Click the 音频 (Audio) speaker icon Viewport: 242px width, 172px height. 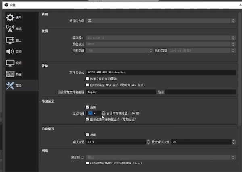coord(10,51)
